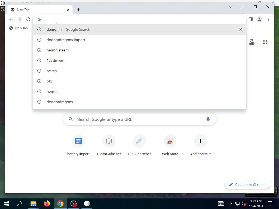
Task: Select the New Tab browser tab
Action: point(40,10)
